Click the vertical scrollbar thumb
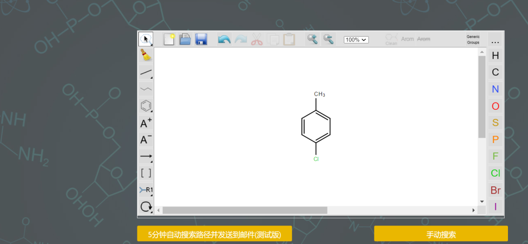 pyautogui.click(x=482, y=96)
